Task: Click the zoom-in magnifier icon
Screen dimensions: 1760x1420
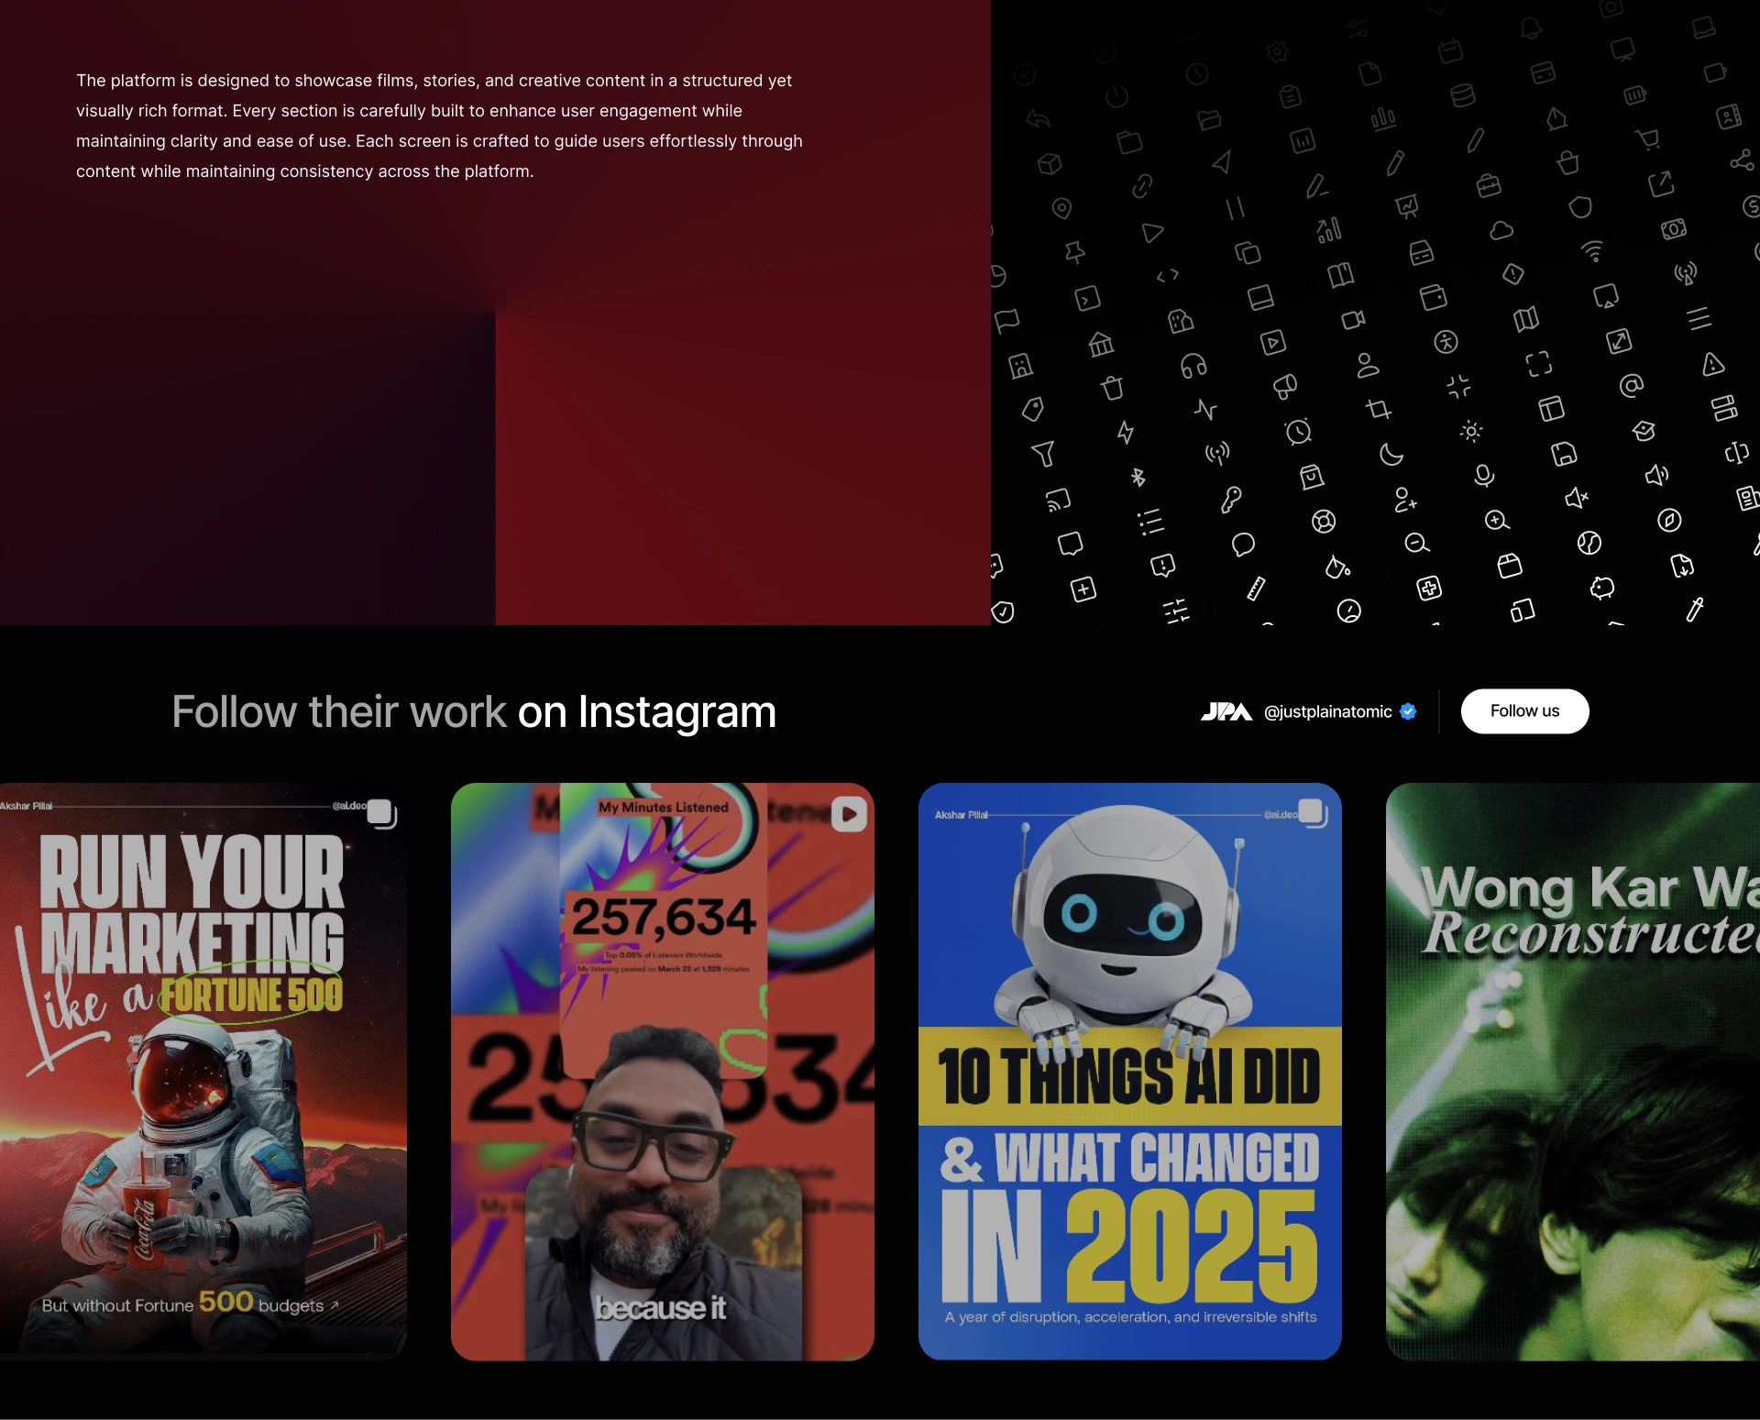Action: 1497,521
